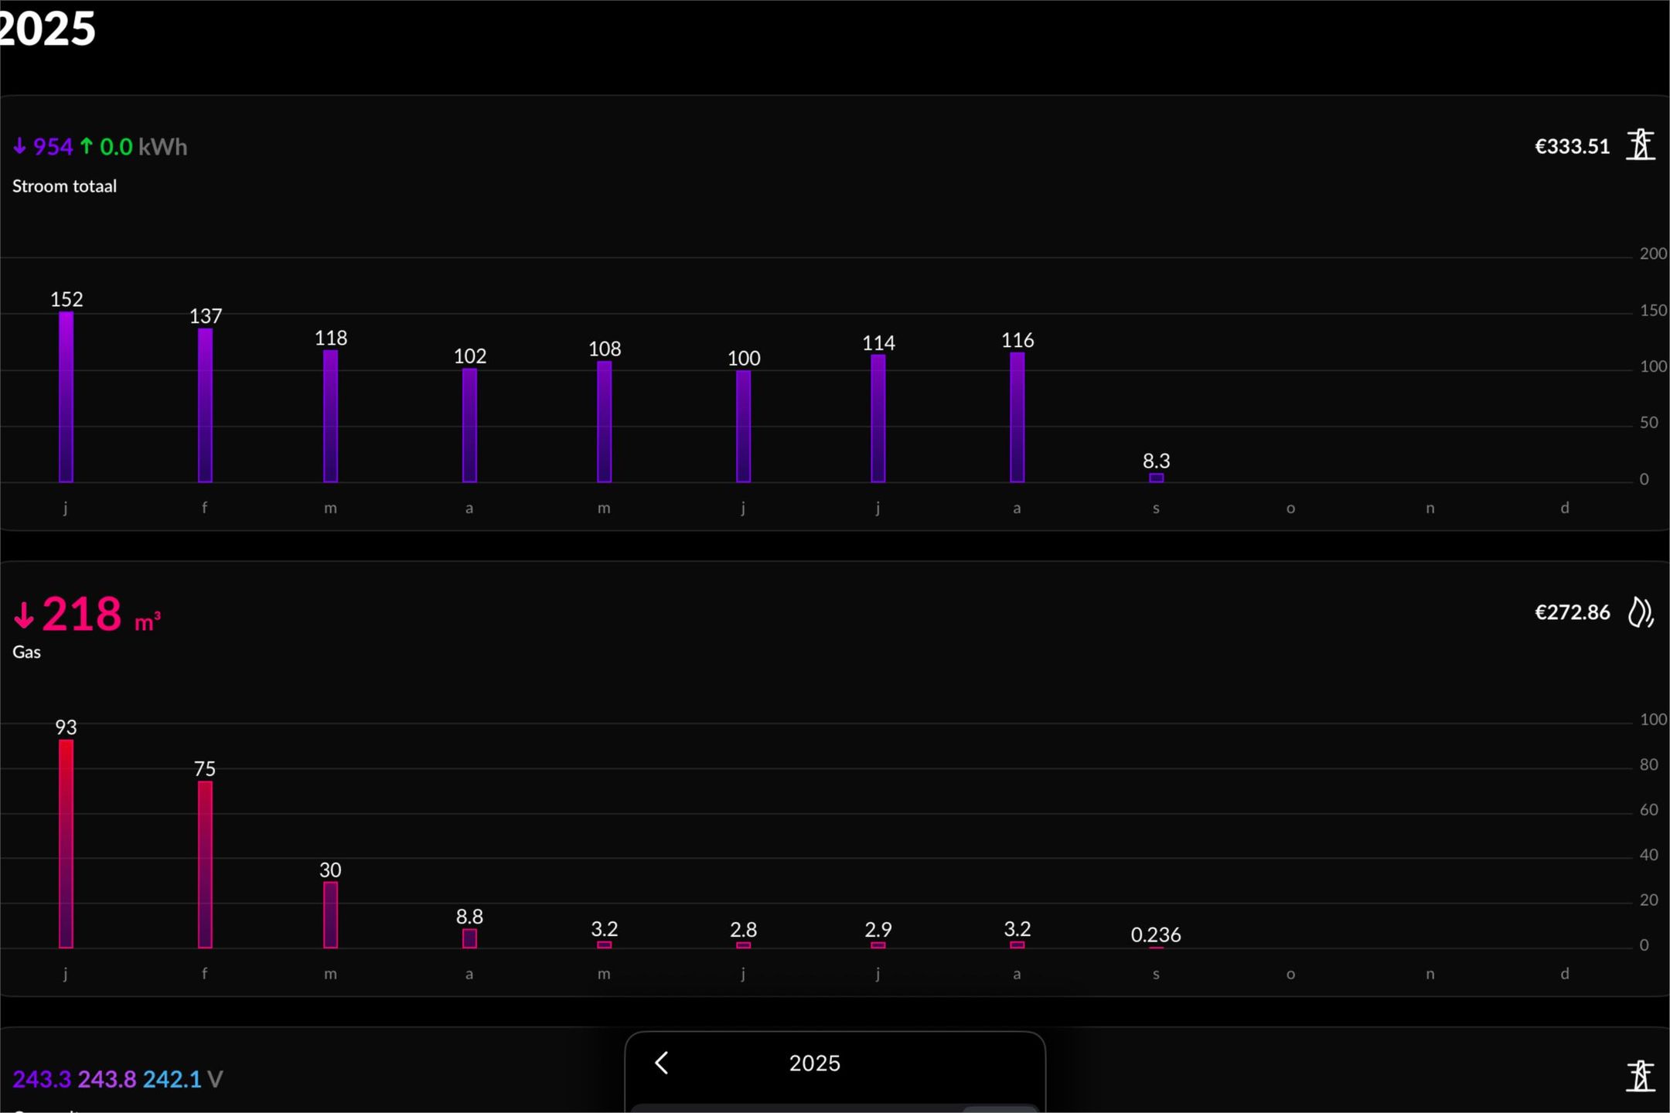Click the green up-arrow next to 0.0

(87, 146)
